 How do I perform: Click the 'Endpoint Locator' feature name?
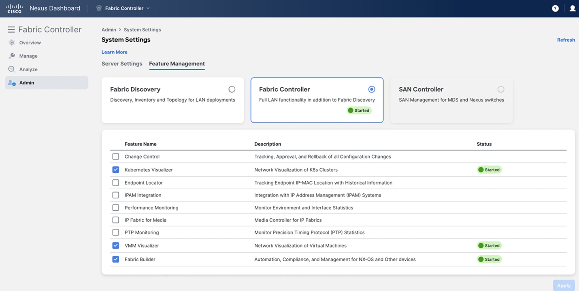coord(144,183)
